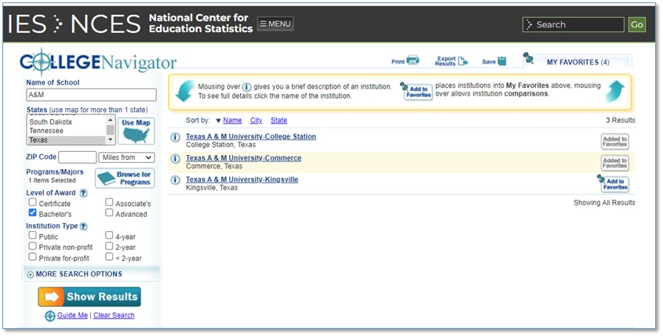This screenshot has width=663, height=336.
Task: Click the Print icon
Action: point(413,61)
